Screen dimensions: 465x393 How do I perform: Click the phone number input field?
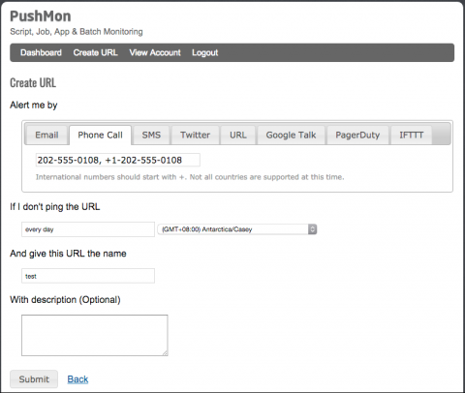point(118,160)
